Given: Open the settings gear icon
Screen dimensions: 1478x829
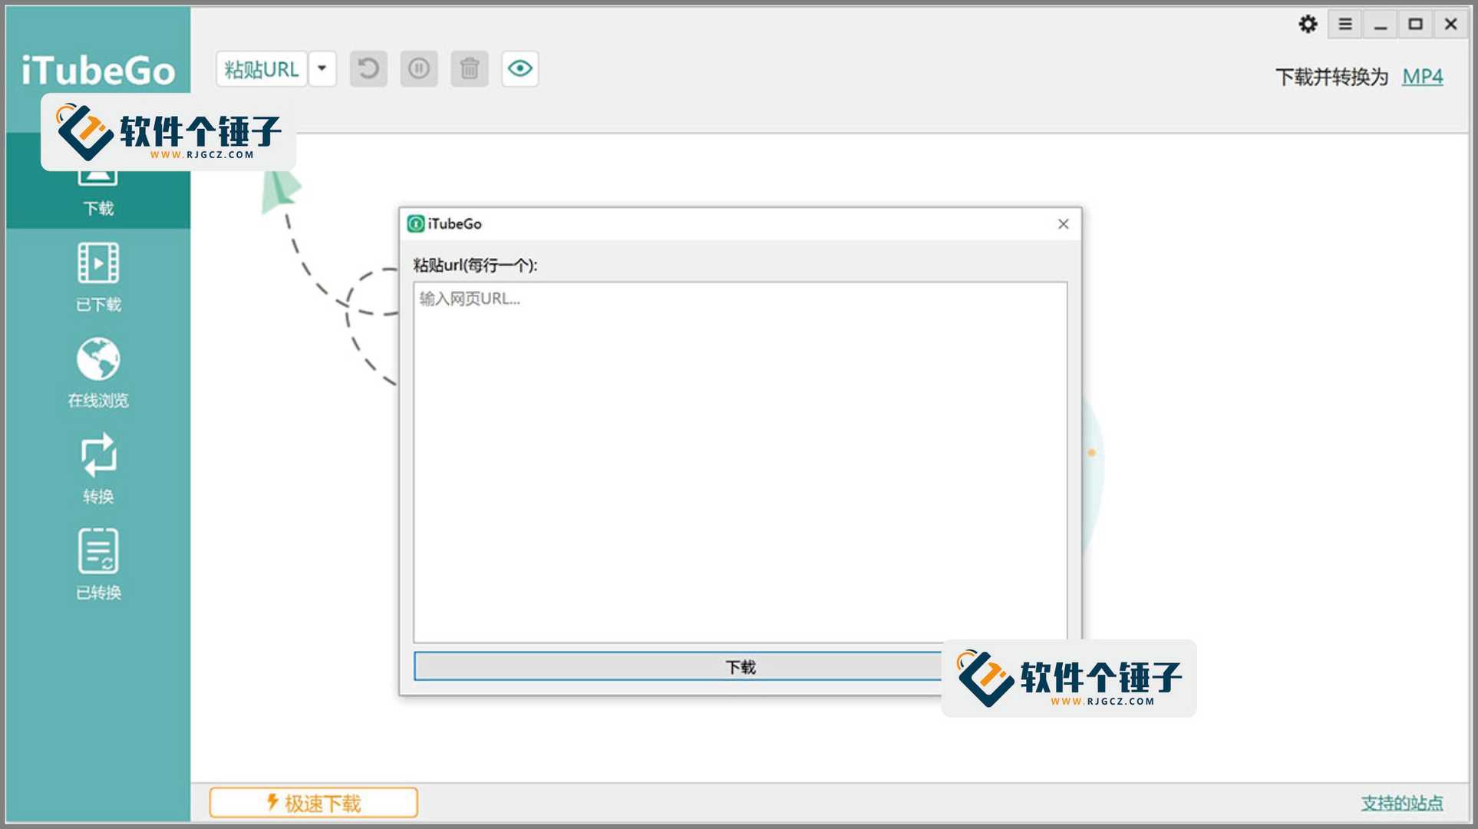Looking at the screenshot, I should 1308,25.
